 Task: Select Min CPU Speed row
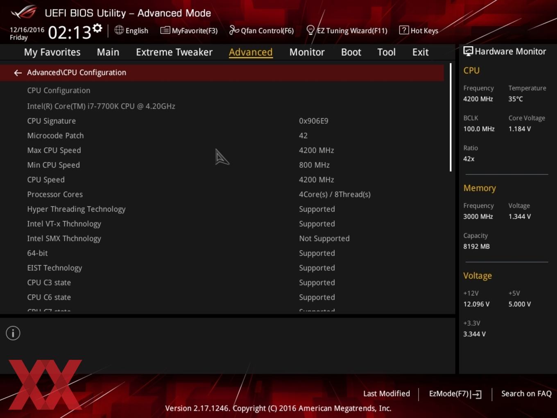tap(222, 165)
